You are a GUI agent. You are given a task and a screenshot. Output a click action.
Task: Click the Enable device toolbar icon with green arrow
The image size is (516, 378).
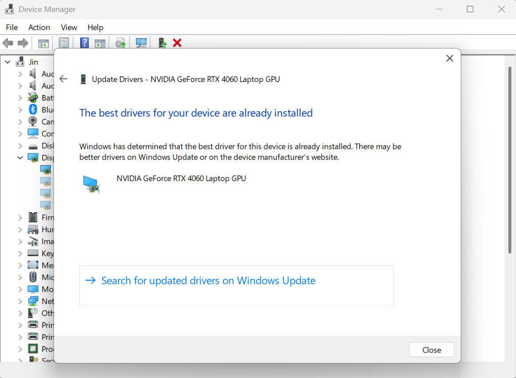point(163,43)
